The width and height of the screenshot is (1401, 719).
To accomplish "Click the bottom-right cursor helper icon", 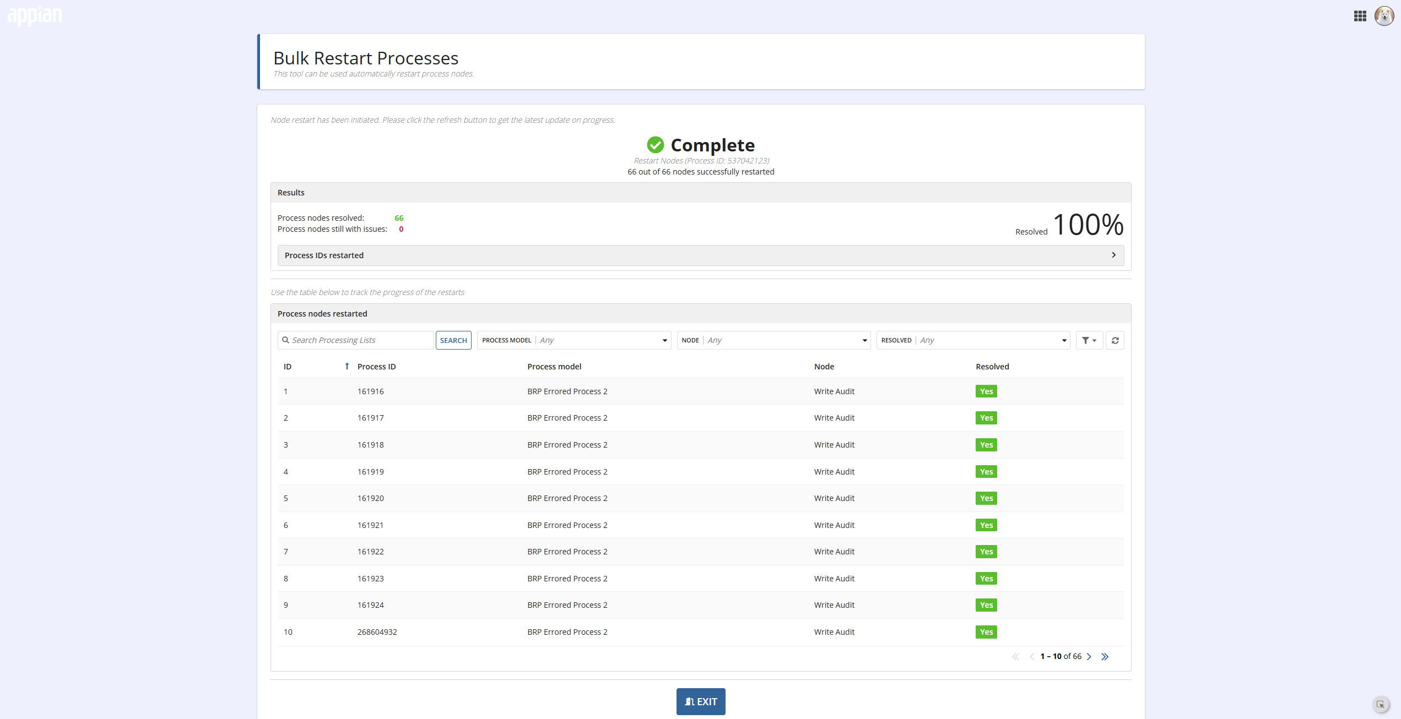I will click(x=1381, y=705).
